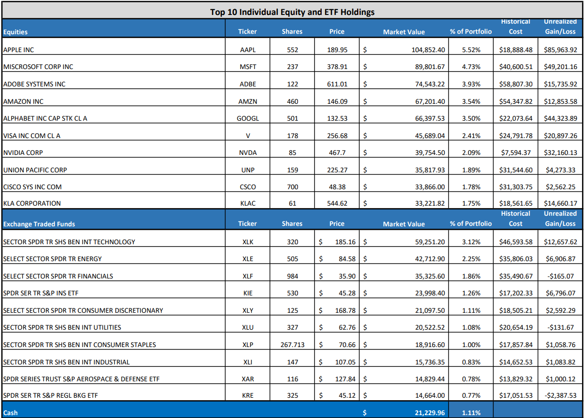Screen dimensions: 584x418
Task: Select CISCO SYS INC COM row name
Action: (x=32, y=187)
